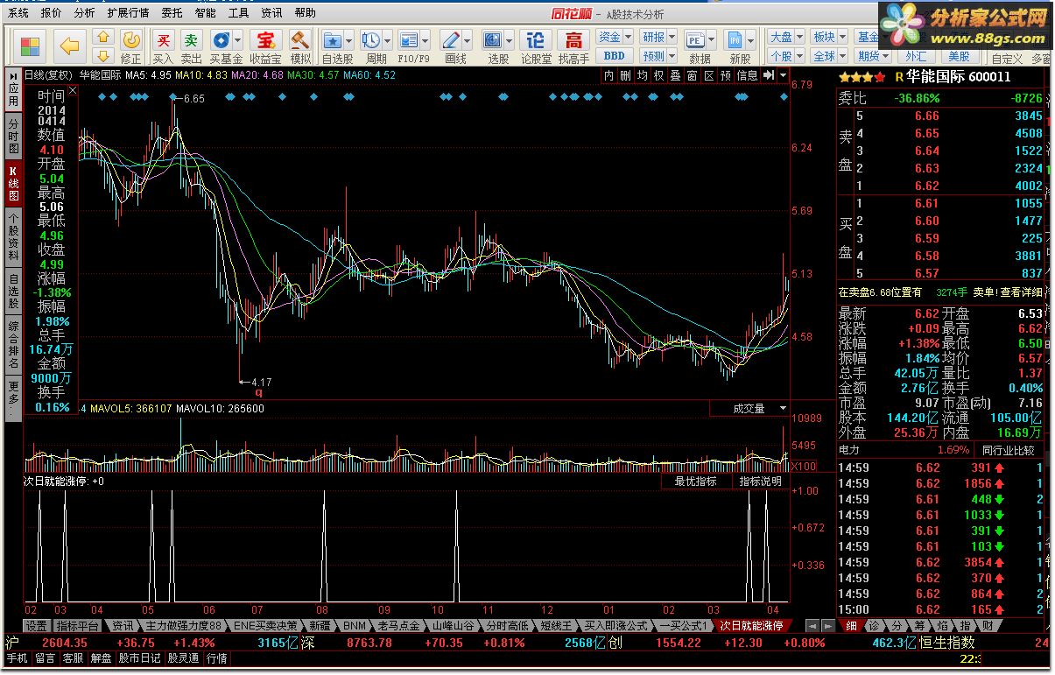
Task: Open the chart header options dropdown arrow
Action: pos(782,75)
